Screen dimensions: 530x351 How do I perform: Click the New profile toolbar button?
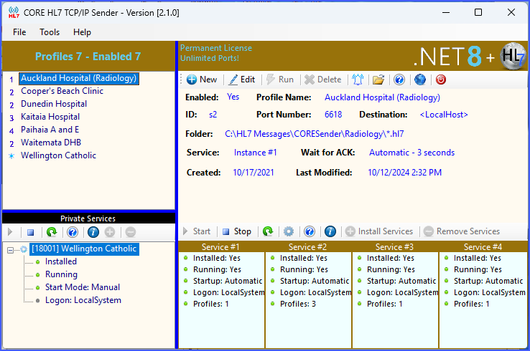[201, 80]
